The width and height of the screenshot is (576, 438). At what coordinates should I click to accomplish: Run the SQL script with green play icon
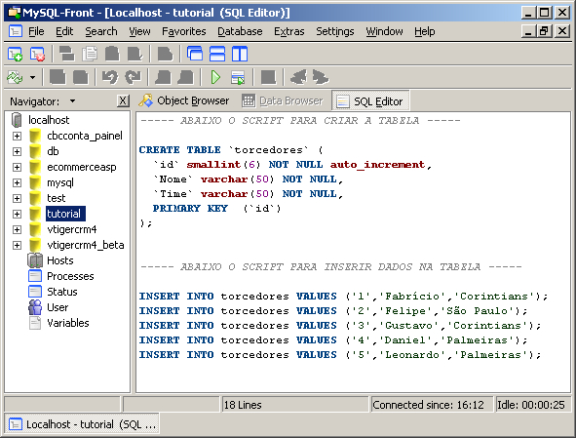215,77
